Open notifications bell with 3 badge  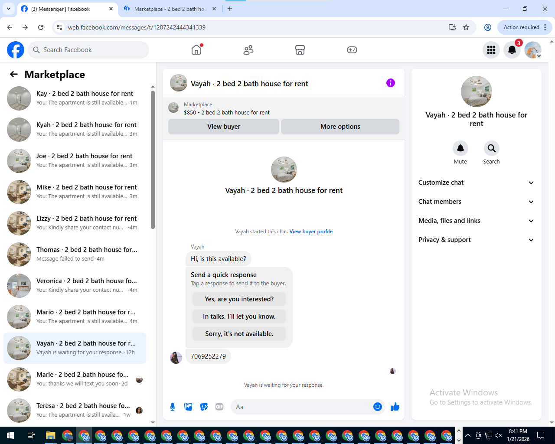512,50
